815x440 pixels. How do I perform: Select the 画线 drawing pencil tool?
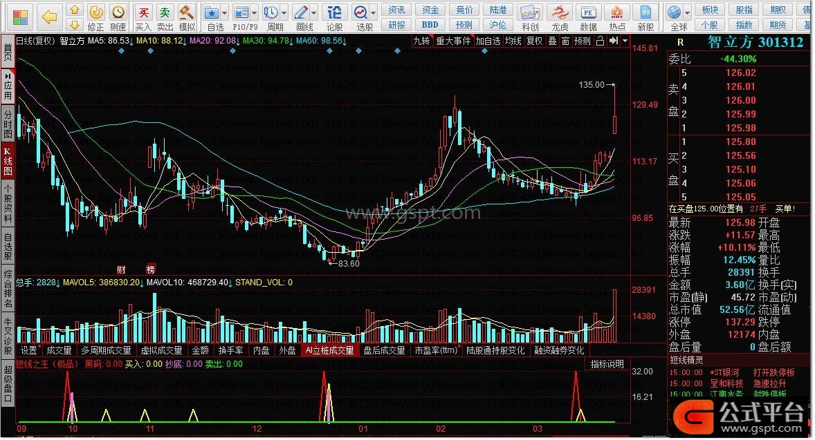tap(302, 12)
